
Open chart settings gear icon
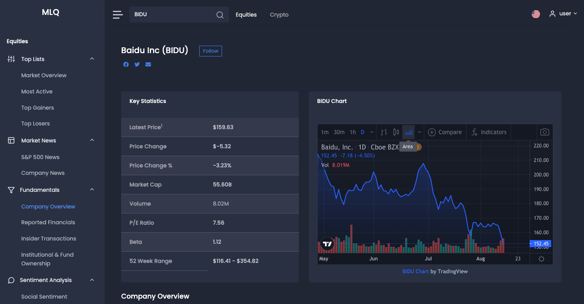[x=541, y=259]
